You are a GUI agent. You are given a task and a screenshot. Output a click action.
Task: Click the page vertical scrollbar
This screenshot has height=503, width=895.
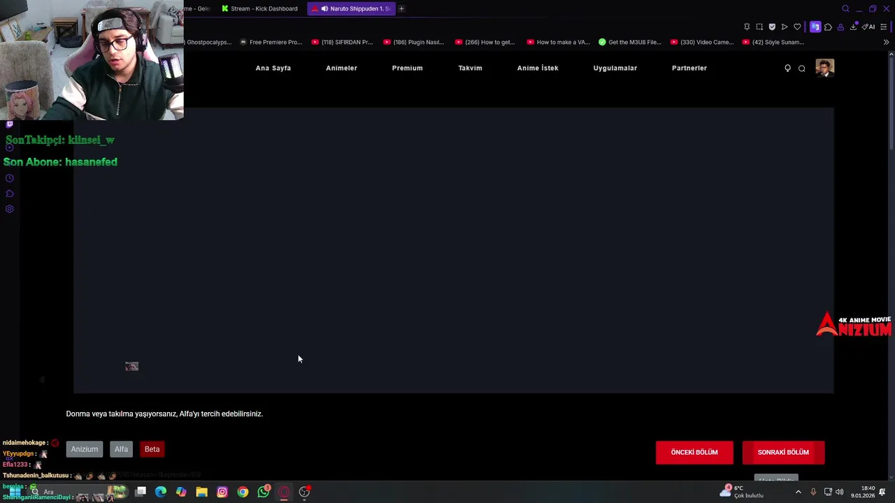pos(892,105)
